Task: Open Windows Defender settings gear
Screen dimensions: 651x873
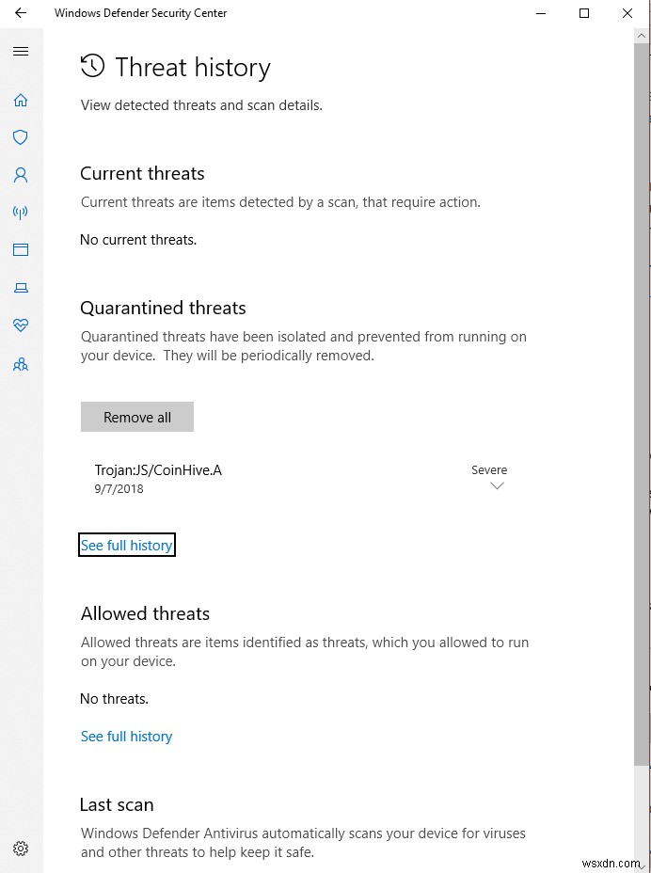Action: click(21, 848)
